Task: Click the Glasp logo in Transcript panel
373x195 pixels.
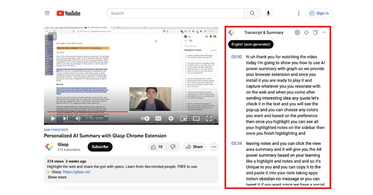Action: (x=231, y=32)
